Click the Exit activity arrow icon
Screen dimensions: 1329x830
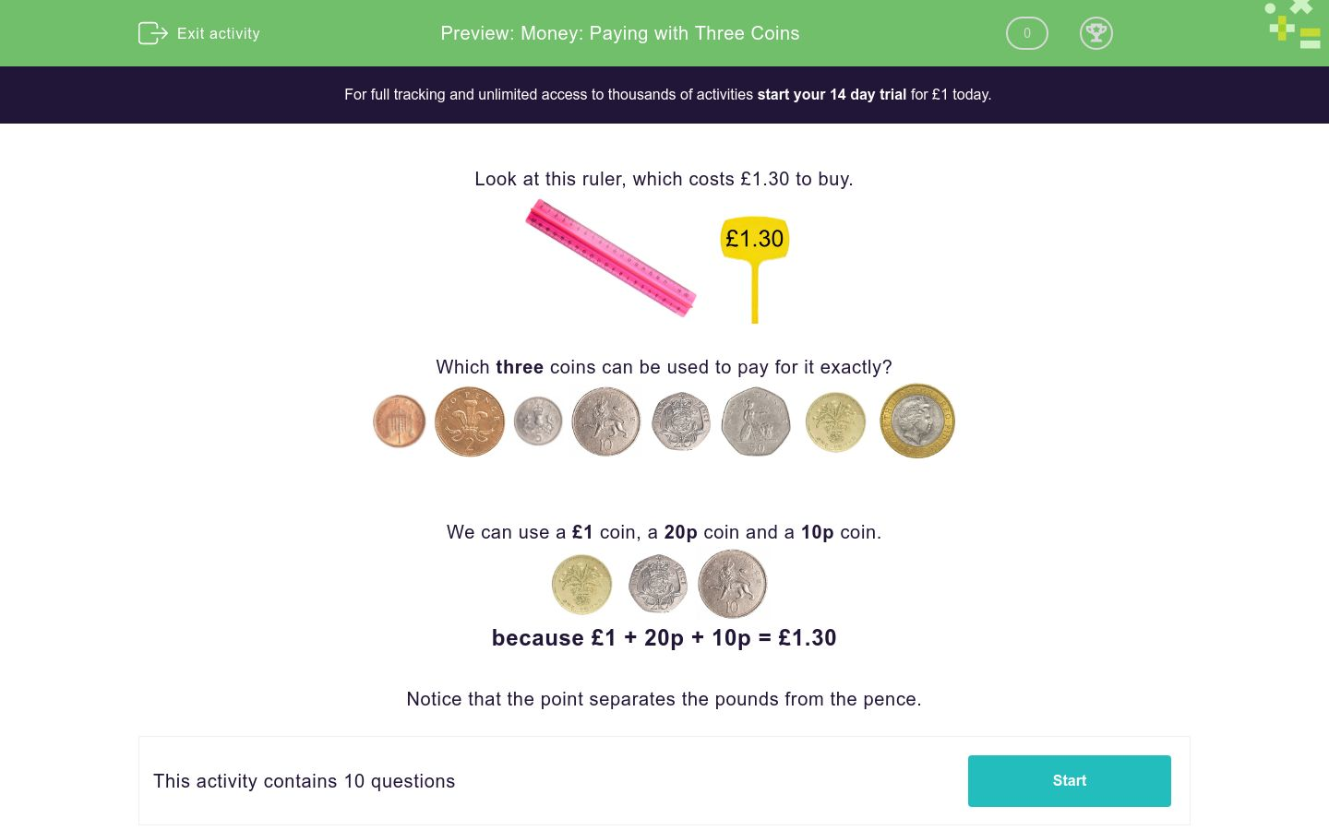(x=153, y=33)
